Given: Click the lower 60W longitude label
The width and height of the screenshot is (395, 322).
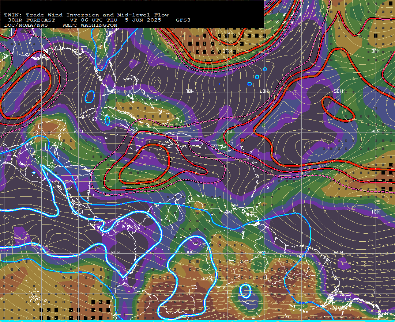Looking at the screenshot, I should [264, 252].
